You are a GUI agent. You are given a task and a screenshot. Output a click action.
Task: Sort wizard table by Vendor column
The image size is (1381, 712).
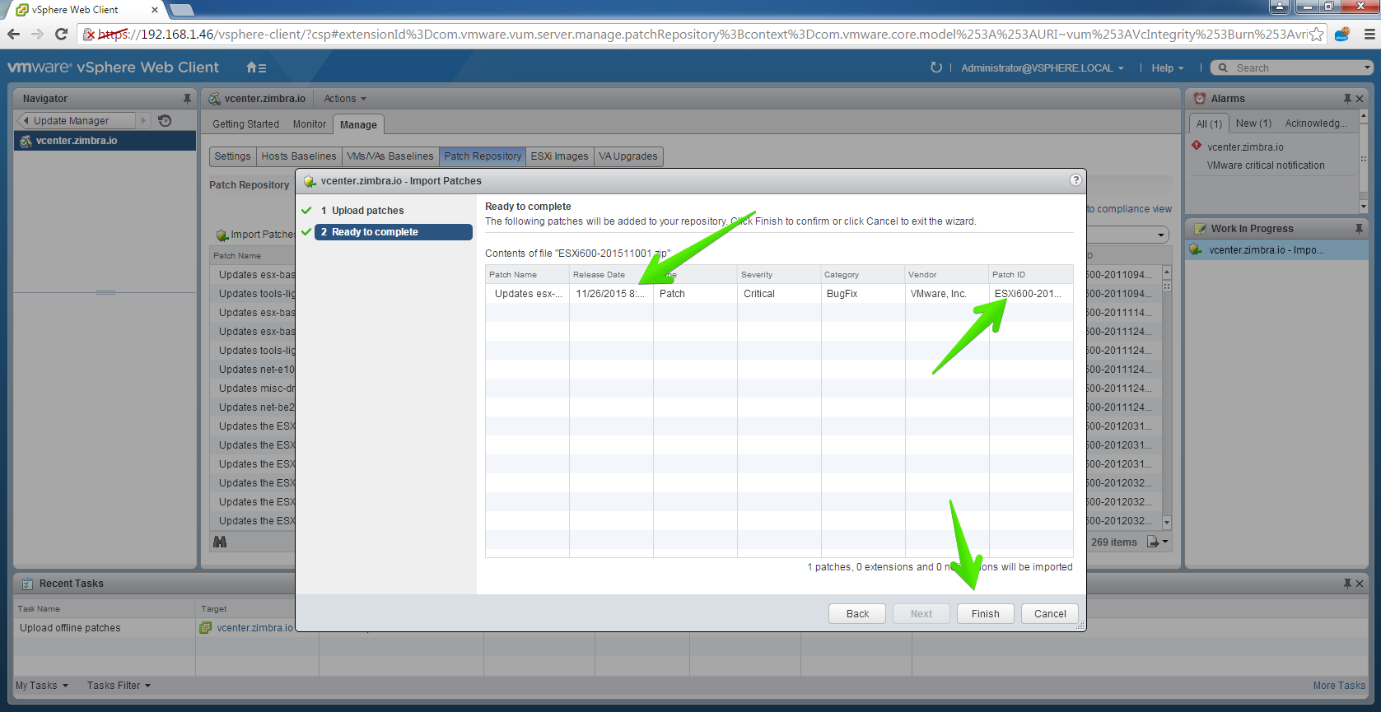coord(946,275)
